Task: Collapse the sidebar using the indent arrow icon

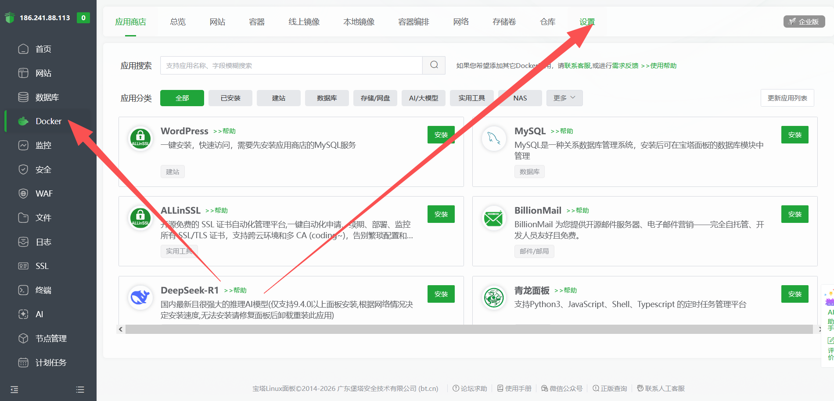Action: (x=14, y=390)
